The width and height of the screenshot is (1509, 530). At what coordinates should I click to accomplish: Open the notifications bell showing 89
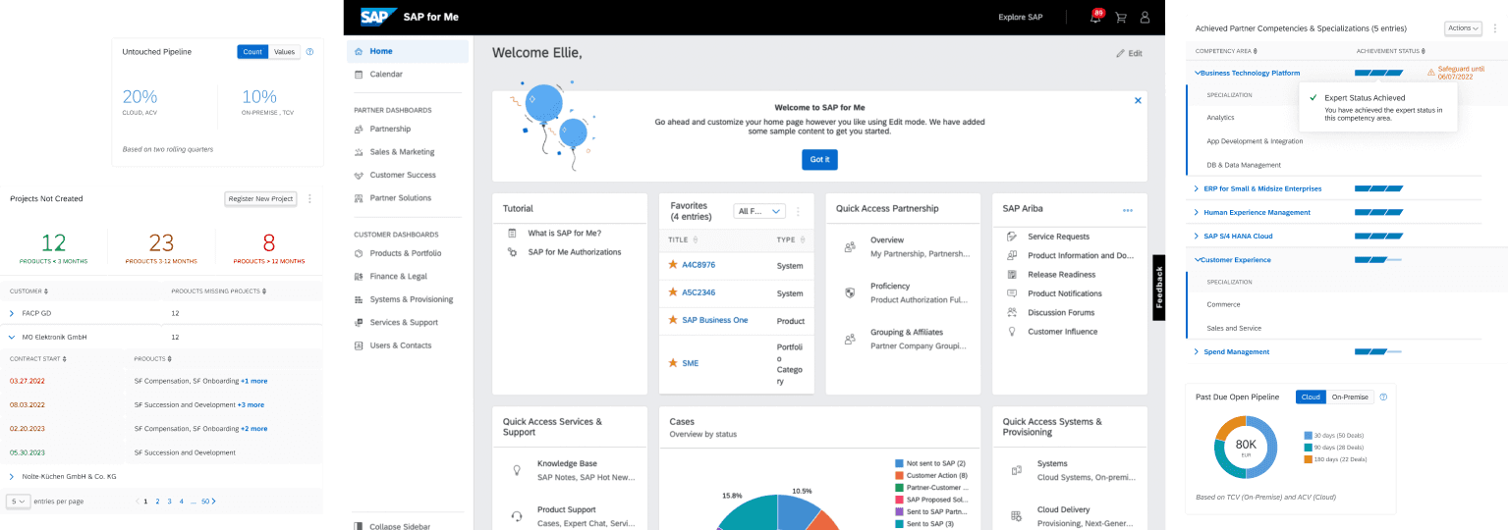click(1095, 17)
